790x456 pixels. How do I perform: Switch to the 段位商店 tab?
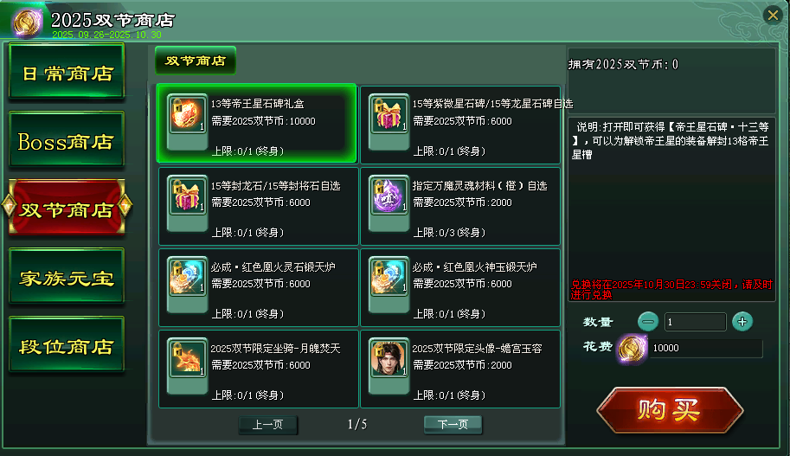tap(67, 345)
